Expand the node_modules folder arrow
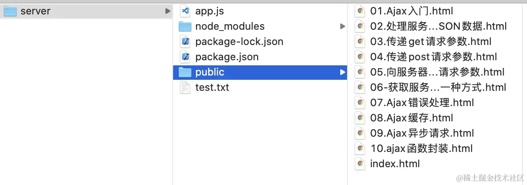The width and height of the screenshot is (527, 185). (342, 26)
